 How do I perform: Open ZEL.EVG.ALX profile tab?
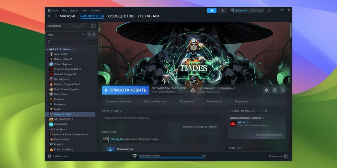tap(148, 16)
